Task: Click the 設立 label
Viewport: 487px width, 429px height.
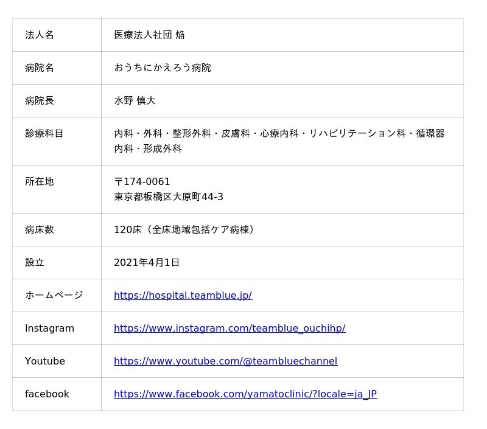Action: [x=35, y=262]
